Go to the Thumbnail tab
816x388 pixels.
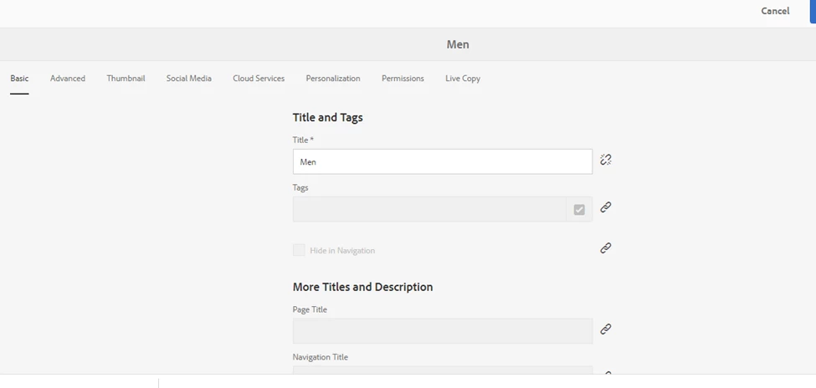tap(126, 79)
